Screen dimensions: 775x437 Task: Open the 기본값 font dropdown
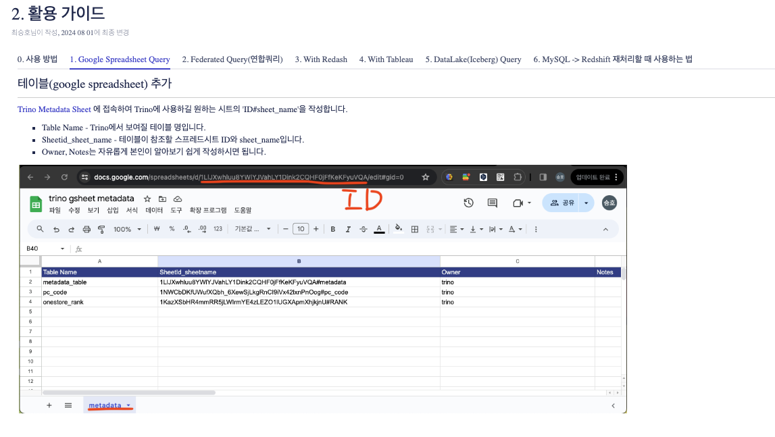tap(253, 229)
